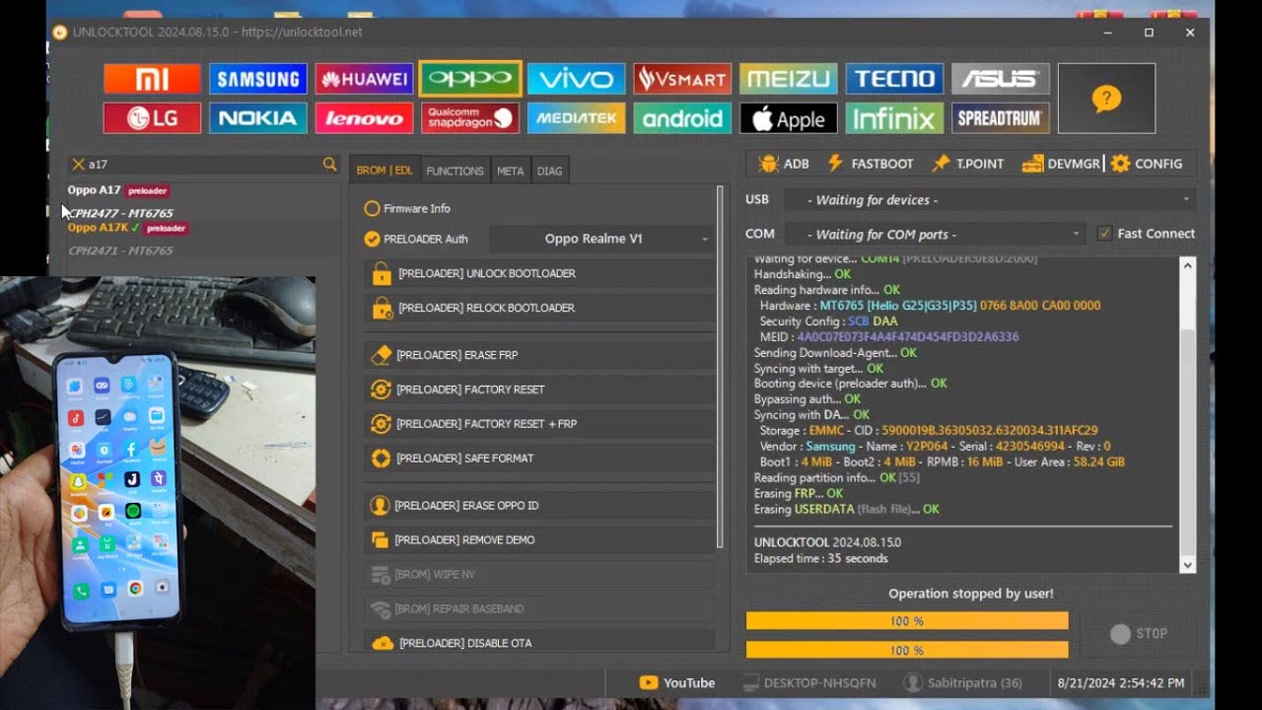Open ADB tools

(784, 164)
